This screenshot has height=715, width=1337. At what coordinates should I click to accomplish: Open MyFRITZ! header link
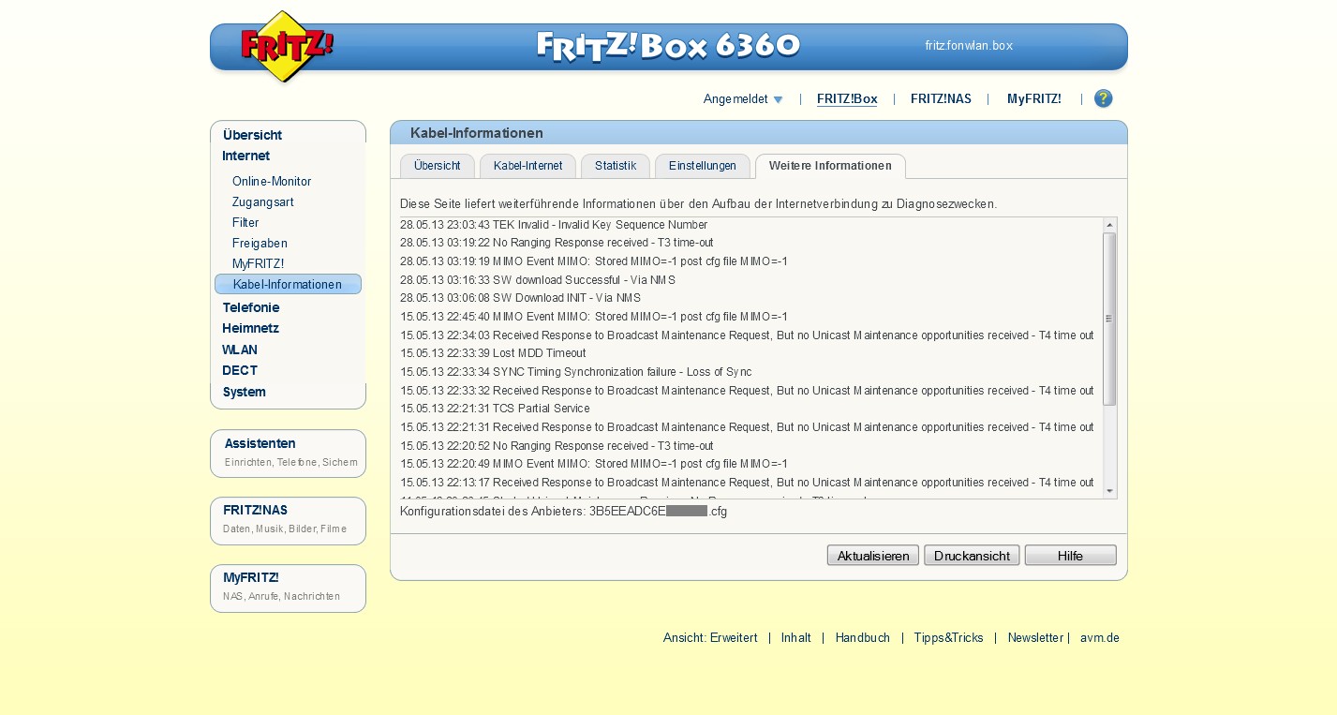tap(1034, 99)
